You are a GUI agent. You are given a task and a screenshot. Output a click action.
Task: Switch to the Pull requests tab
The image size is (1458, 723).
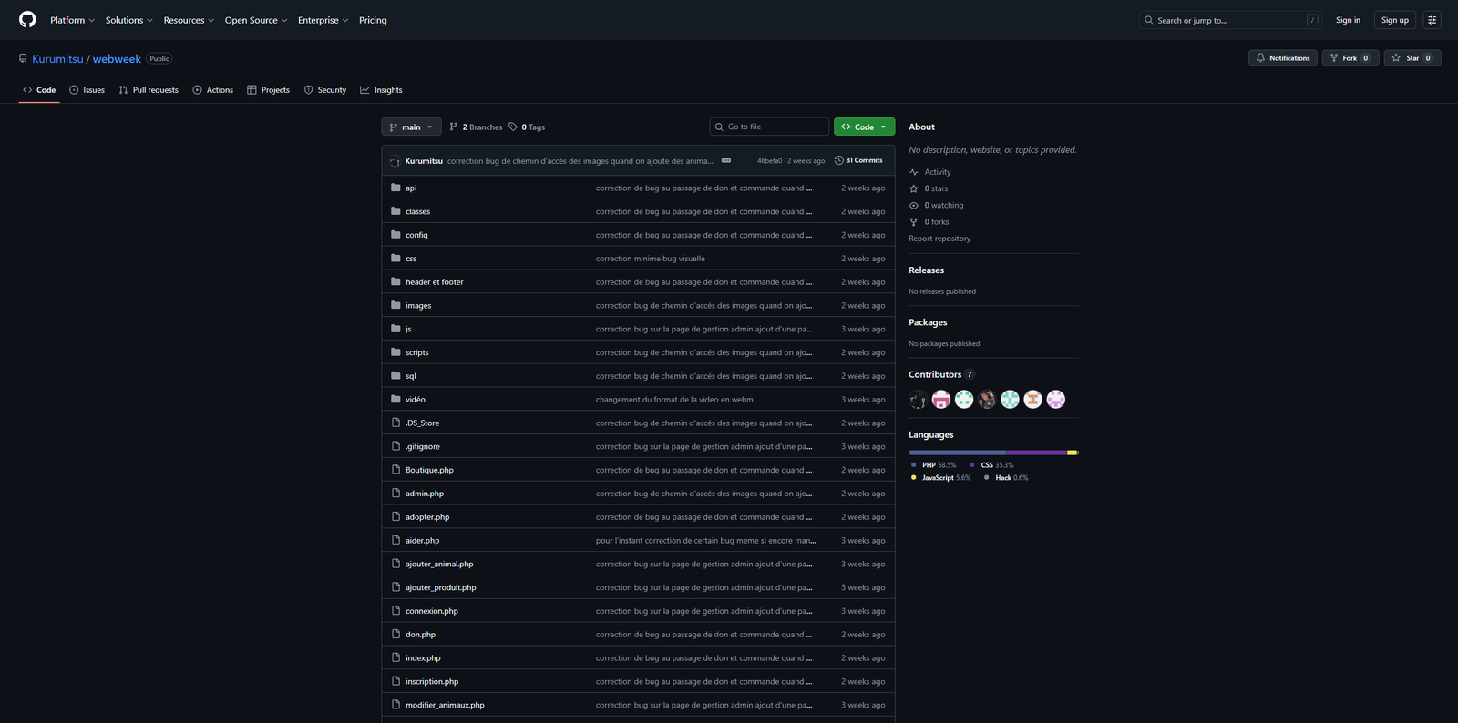pos(149,90)
